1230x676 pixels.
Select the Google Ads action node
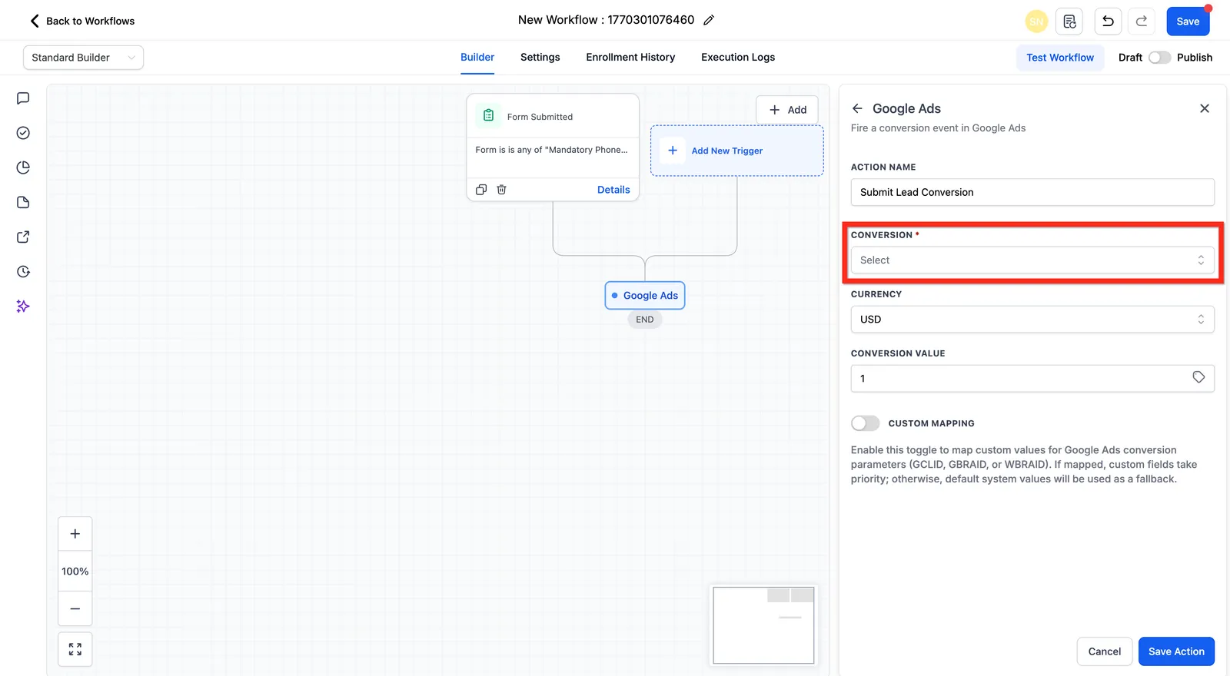coord(645,296)
